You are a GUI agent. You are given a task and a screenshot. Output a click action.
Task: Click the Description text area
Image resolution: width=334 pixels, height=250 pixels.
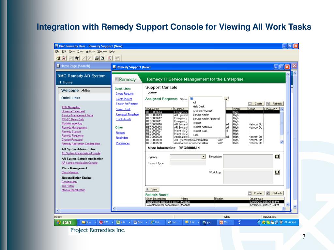pyautogui.click(x=248, y=161)
